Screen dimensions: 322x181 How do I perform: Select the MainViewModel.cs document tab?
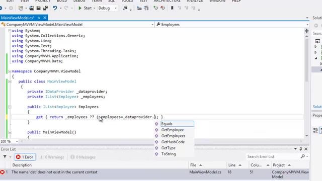(x=18, y=18)
